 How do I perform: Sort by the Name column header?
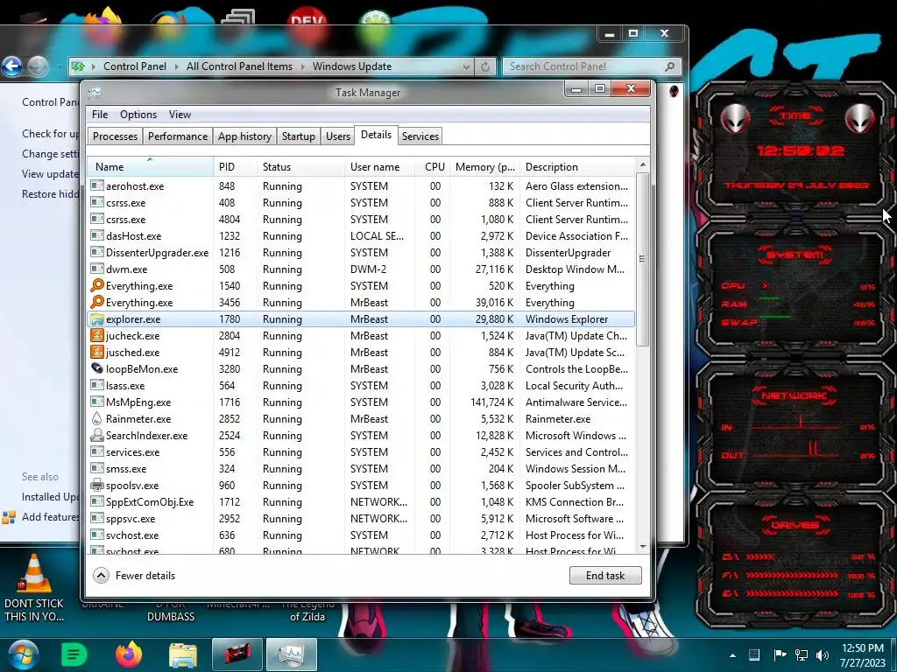pyautogui.click(x=151, y=166)
